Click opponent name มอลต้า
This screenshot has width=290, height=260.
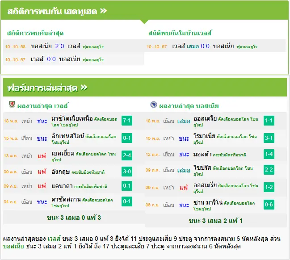tap(202, 154)
